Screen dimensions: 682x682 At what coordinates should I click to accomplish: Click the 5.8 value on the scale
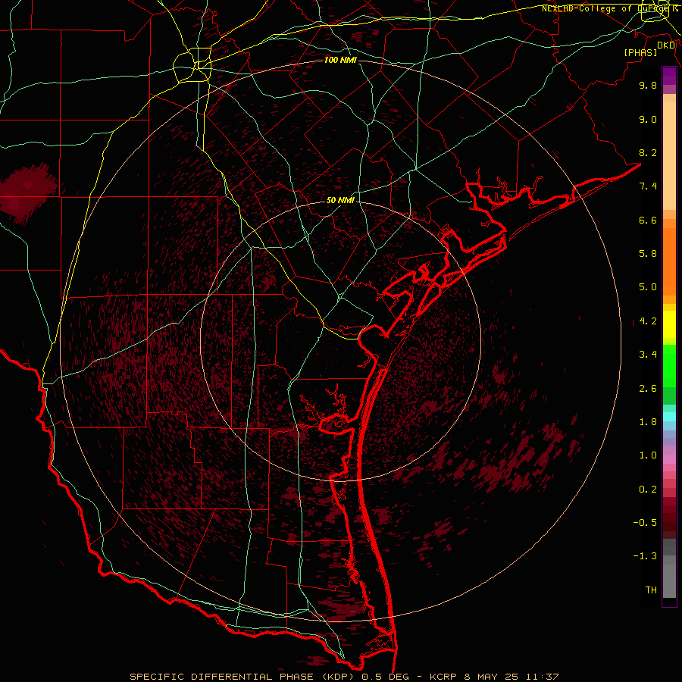coord(648,254)
